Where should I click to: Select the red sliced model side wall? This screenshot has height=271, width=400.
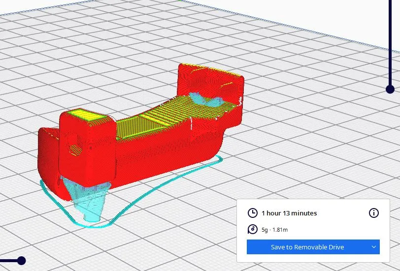coord(163,152)
